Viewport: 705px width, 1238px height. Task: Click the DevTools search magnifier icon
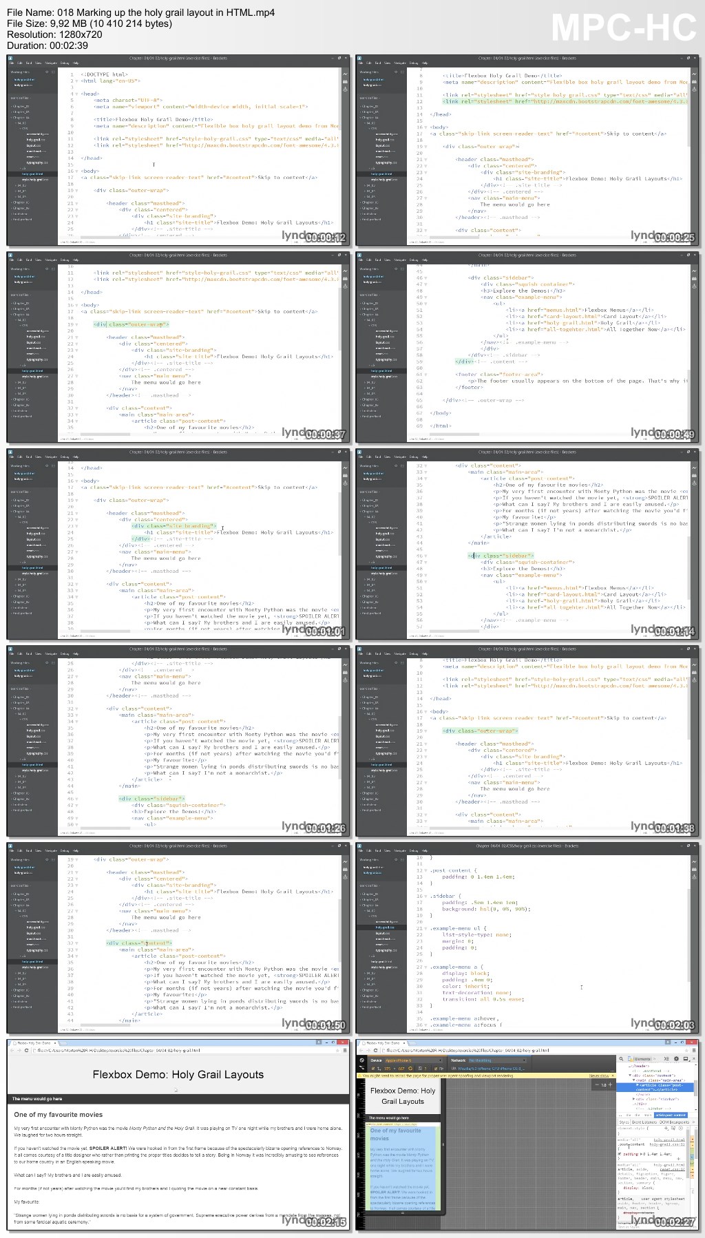click(x=620, y=1059)
